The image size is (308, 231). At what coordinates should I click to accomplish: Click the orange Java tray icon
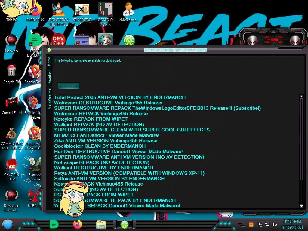click(x=251, y=224)
